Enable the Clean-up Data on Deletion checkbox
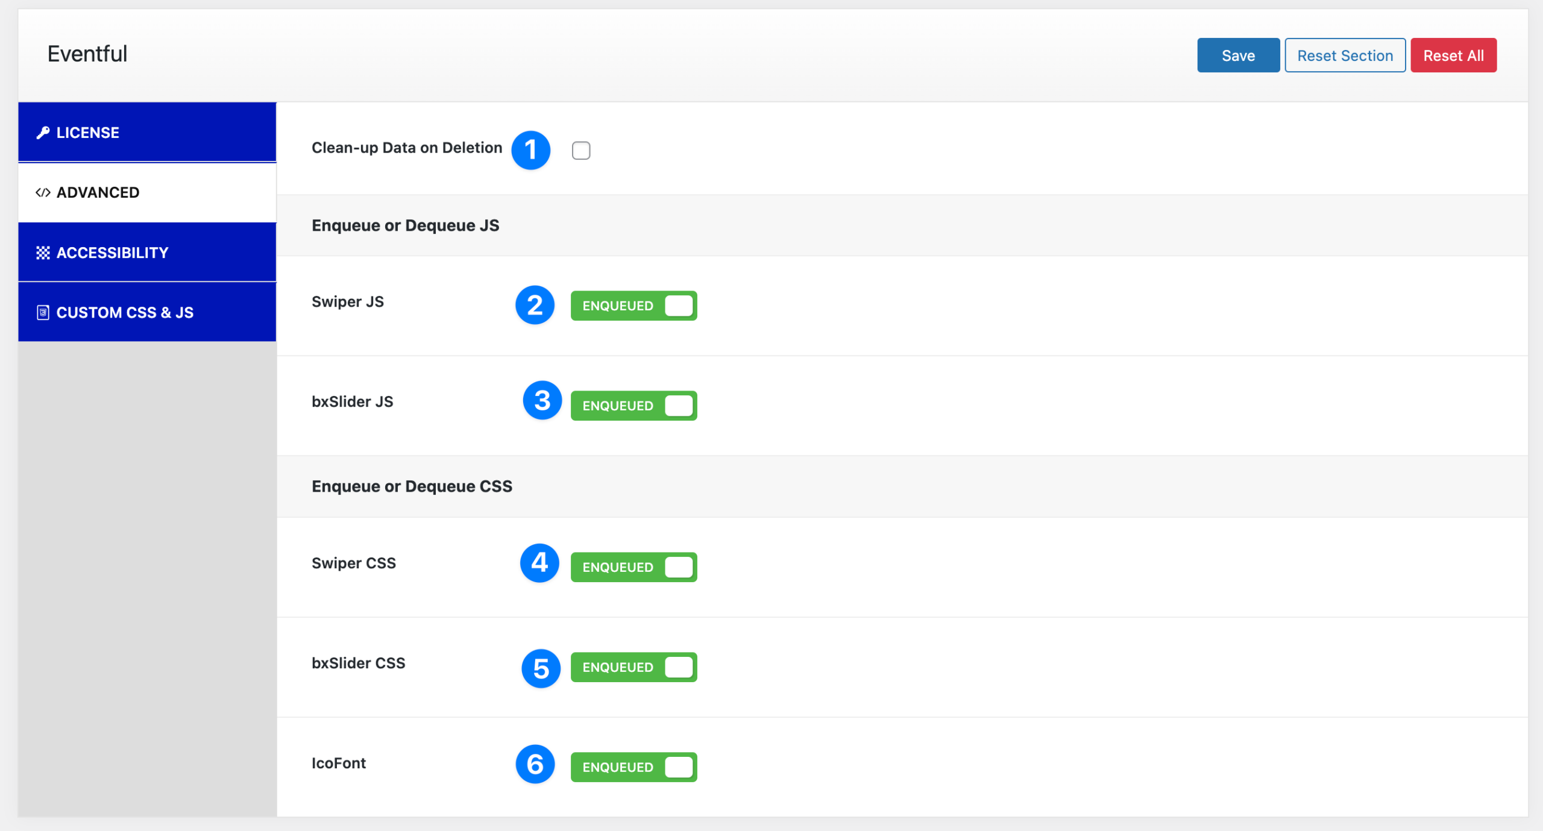This screenshot has width=1543, height=831. (581, 151)
